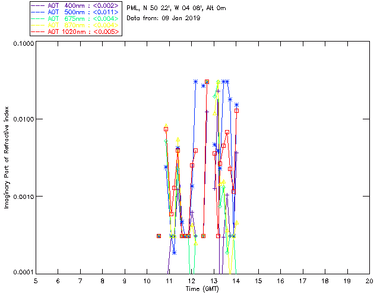
Task: Click the x-axis tick label 20
Action: point(369,281)
